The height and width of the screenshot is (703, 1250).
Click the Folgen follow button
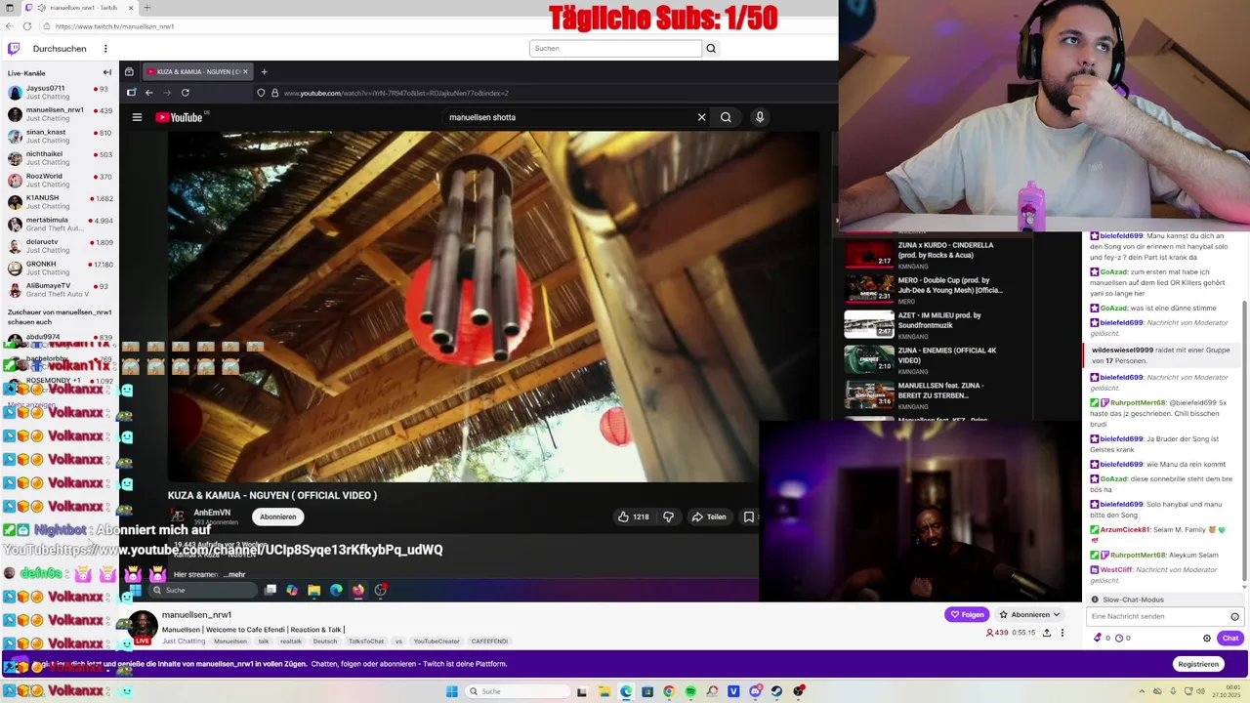tap(967, 614)
